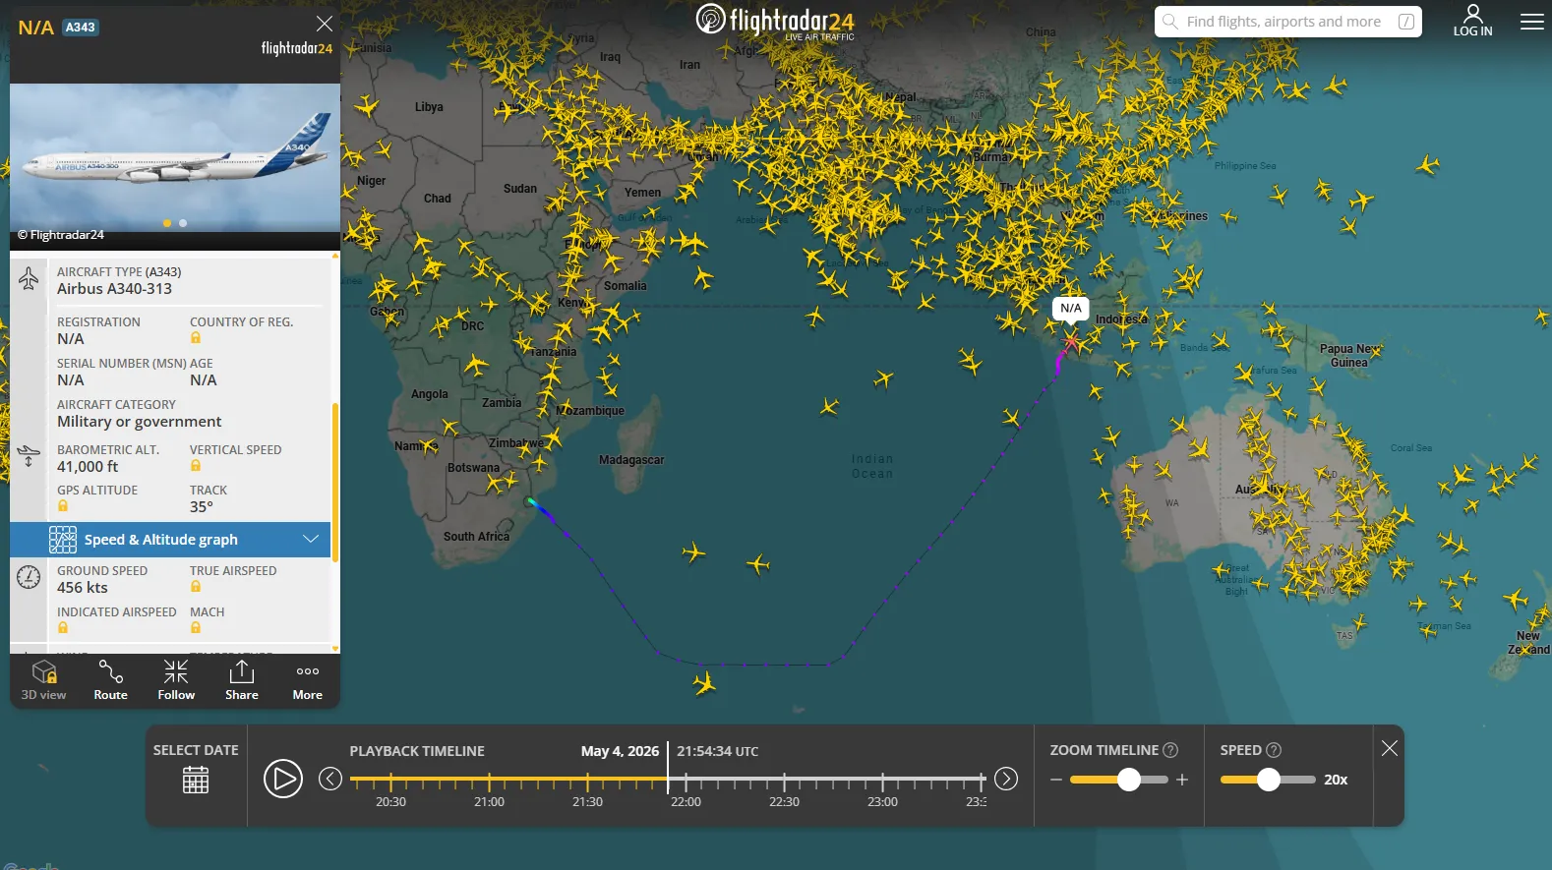The width and height of the screenshot is (1552, 870).
Task: Click the Zoom Timeline slider handle
Action: coord(1129,780)
